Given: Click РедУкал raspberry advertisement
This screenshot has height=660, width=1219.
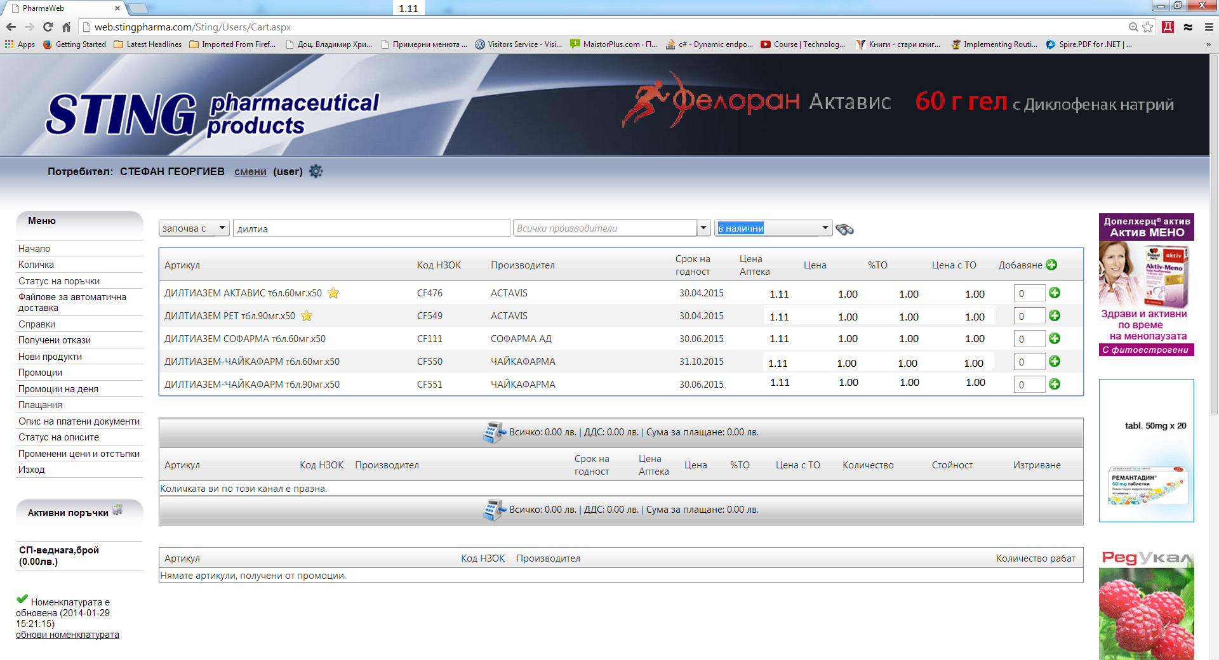Looking at the screenshot, I should tap(1147, 604).
